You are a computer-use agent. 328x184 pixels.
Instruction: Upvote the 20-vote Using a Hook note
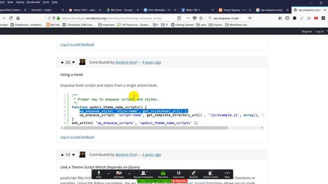(x=62, y=62)
